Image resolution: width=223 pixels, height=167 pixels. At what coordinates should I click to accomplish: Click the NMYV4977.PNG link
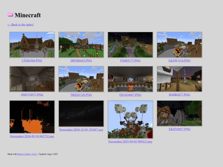32,95
